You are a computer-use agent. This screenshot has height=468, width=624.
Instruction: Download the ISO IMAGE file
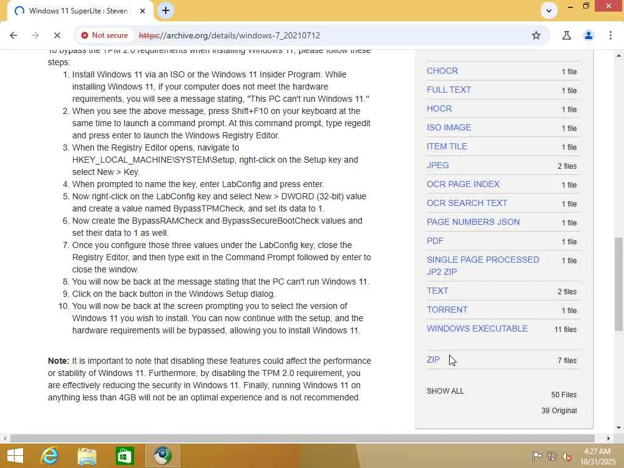click(x=448, y=127)
